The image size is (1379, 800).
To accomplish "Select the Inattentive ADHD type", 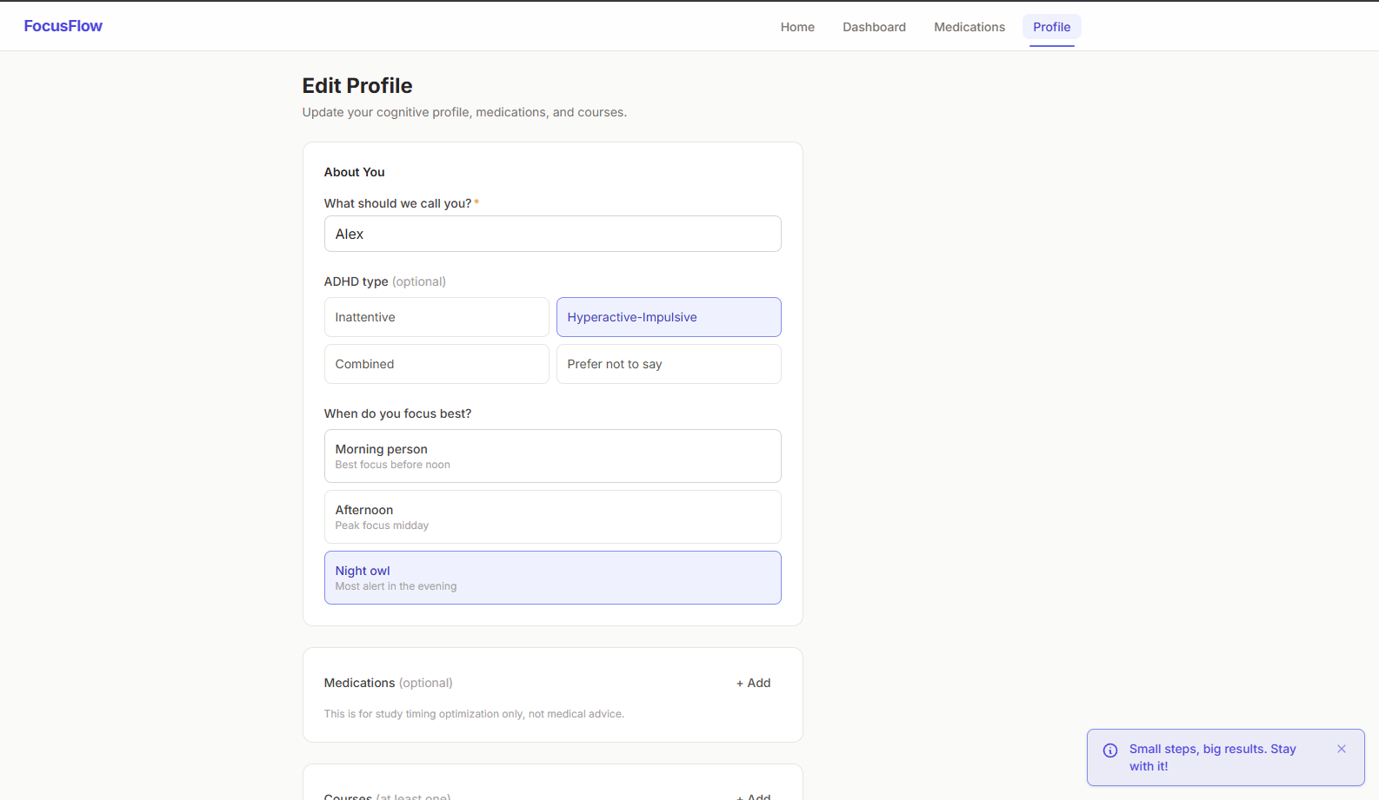I will pyautogui.click(x=436, y=317).
